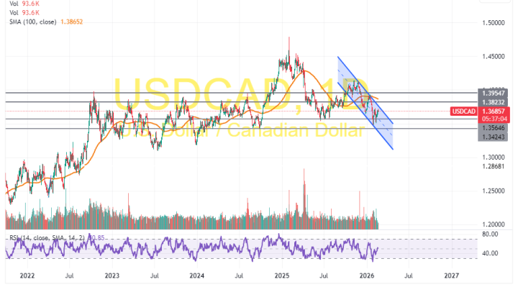Click the current price label 1.36857
This screenshot has width=518, height=287.
[494, 111]
